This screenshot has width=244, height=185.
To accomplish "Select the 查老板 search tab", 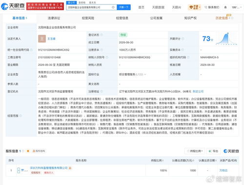I will tap(82, 2).
